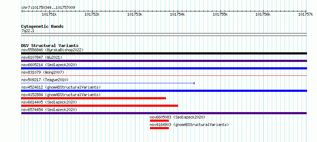Click nsv6605083 (Sedlazeck2020) label
This screenshot has width=317, height=142.
(177, 117)
